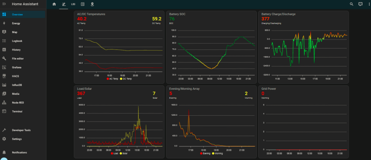Open Settings from the sidebar
The width and height of the screenshot is (371, 160).
tap(23, 139)
